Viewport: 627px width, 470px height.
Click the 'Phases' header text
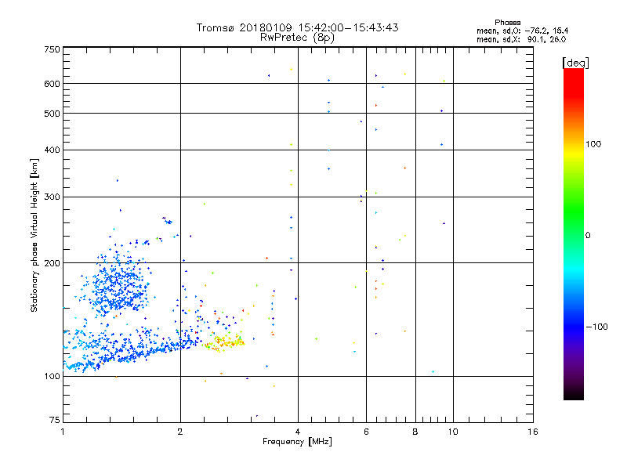click(x=507, y=23)
